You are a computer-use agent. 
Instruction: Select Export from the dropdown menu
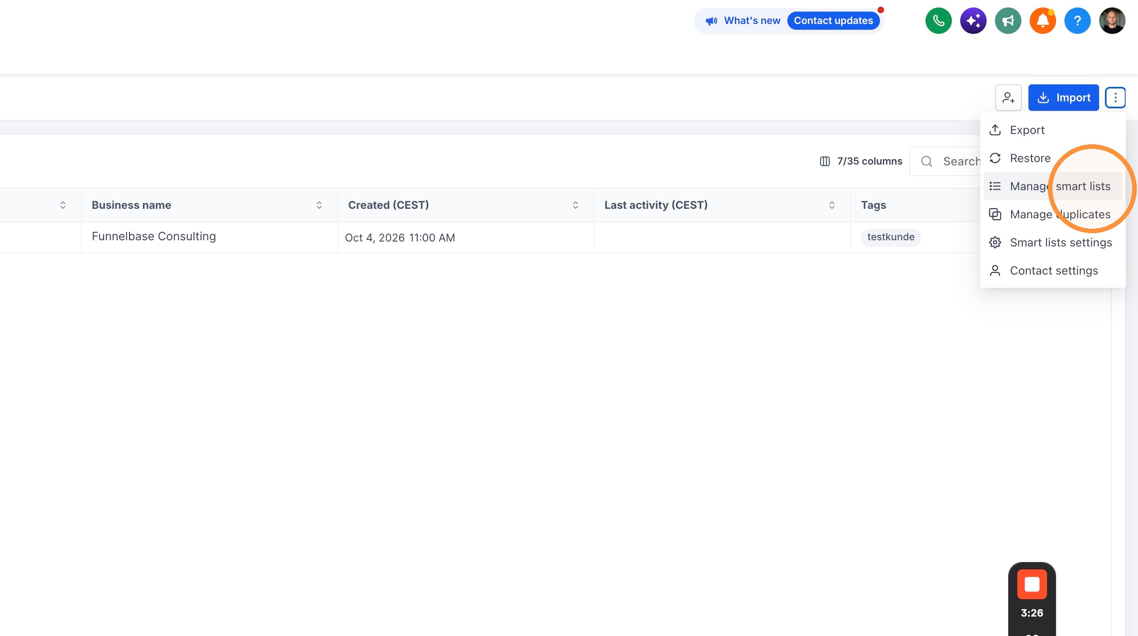[x=1053, y=130]
